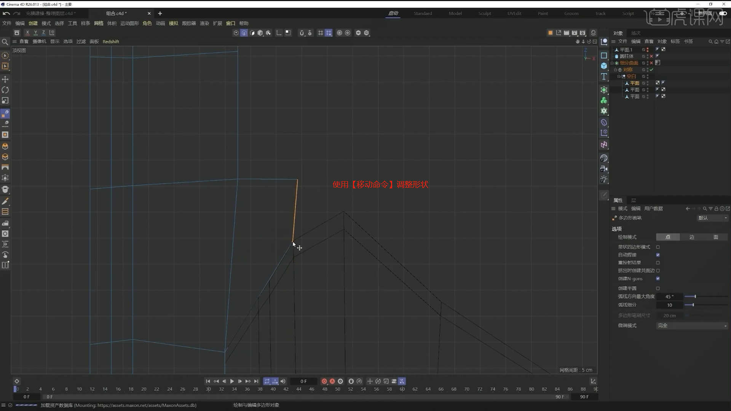This screenshot has height=411, width=731.
Task: Open the Render Settings icon
Action: (583, 33)
